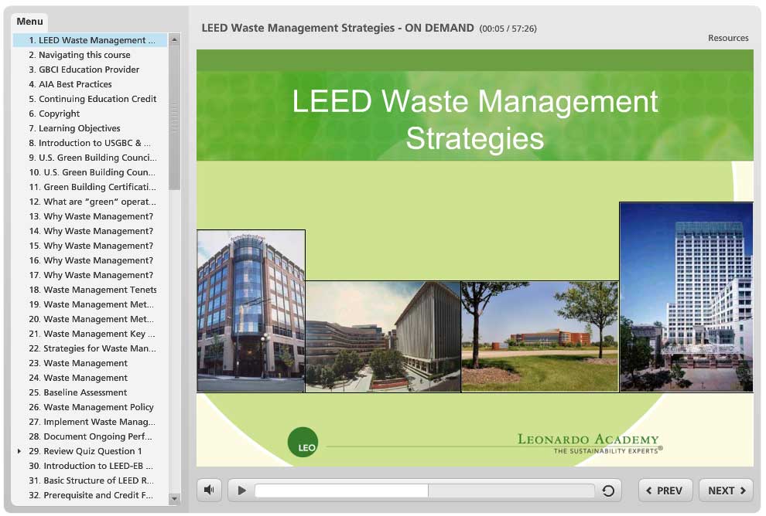Open slide 7 Learning Objectives
This screenshot has height=516, width=766.
tap(90, 127)
